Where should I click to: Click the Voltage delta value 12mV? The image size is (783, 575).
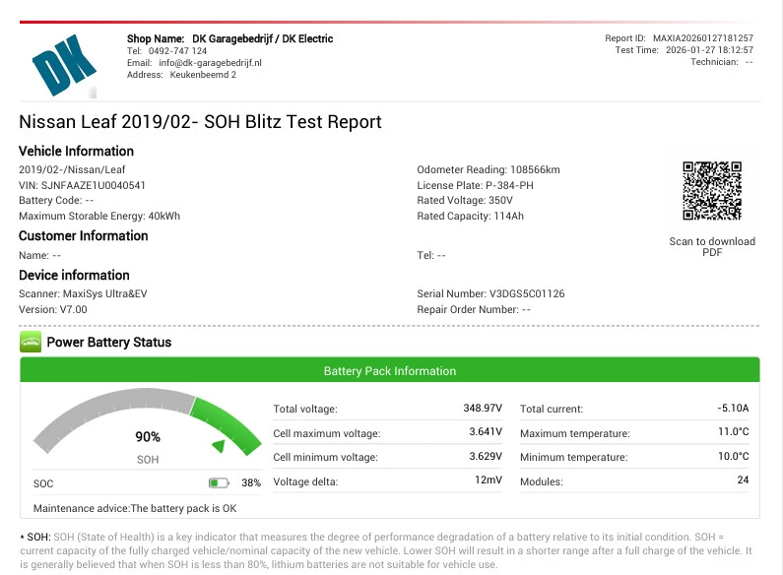click(x=487, y=481)
